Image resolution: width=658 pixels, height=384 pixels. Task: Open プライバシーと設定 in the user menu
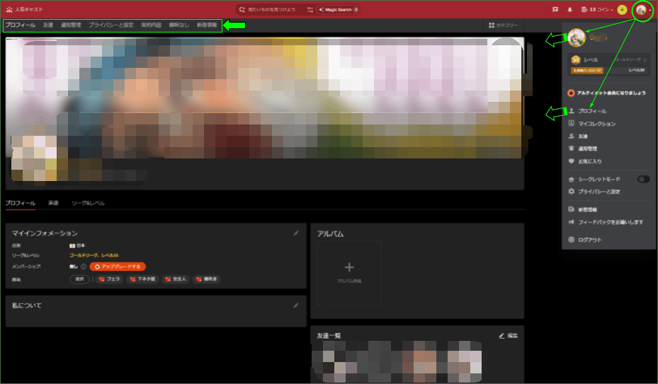pyautogui.click(x=599, y=192)
